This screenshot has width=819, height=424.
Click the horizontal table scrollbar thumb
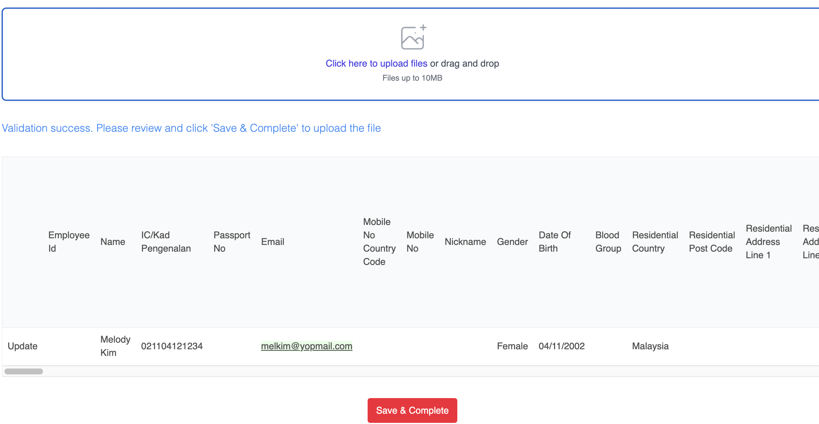24,371
